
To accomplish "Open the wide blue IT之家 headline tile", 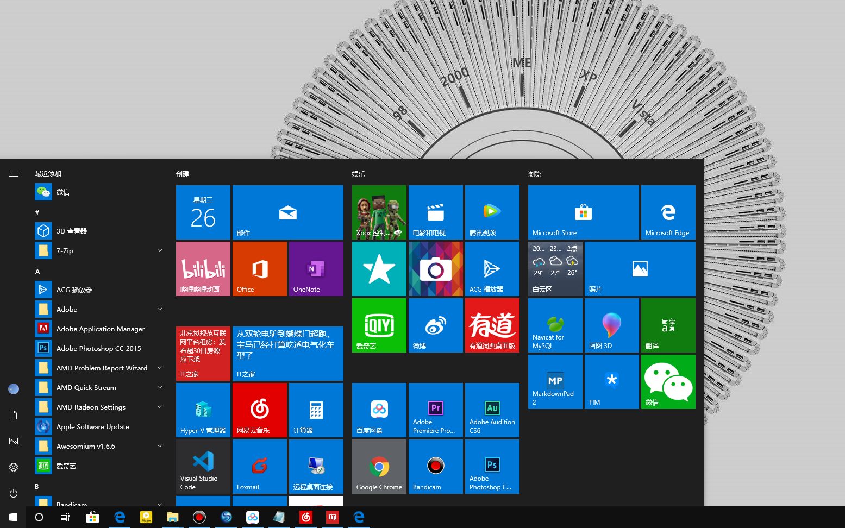I will point(288,354).
